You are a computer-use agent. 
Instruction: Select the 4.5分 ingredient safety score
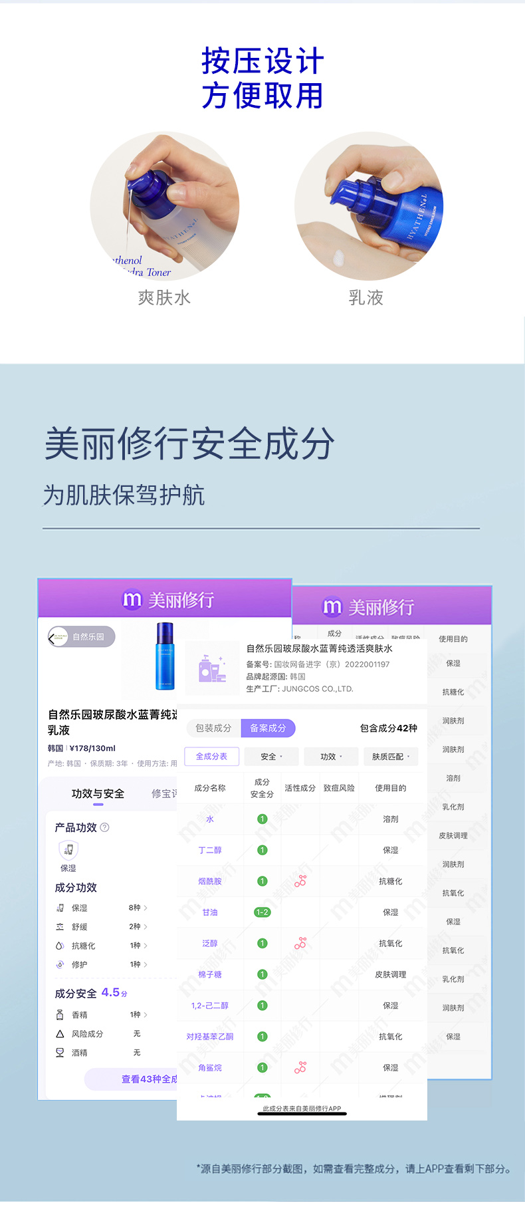114,993
